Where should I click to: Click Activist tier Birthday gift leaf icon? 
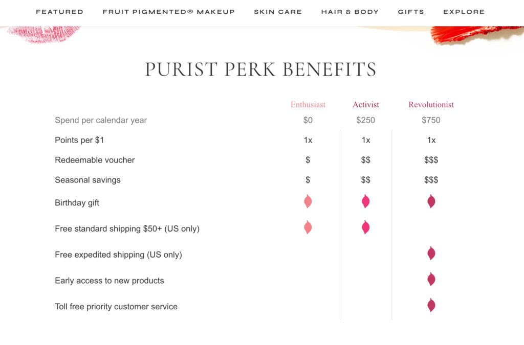tap(365, 202)
